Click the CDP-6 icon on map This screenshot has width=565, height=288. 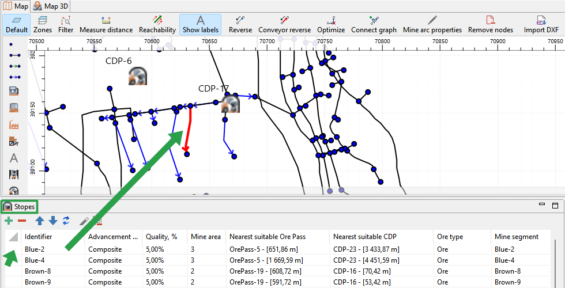click(x=138, y=76)
